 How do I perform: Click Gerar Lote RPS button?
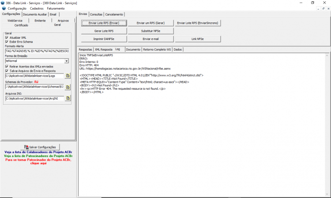104,31
